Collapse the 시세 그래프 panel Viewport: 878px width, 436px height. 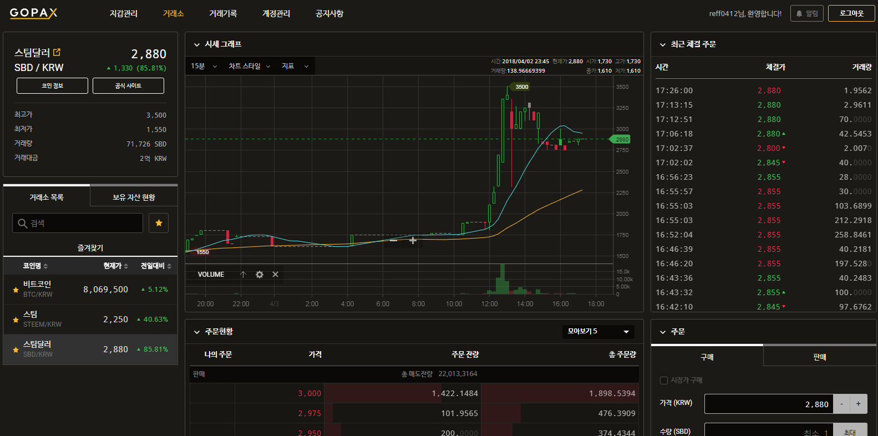196,44
